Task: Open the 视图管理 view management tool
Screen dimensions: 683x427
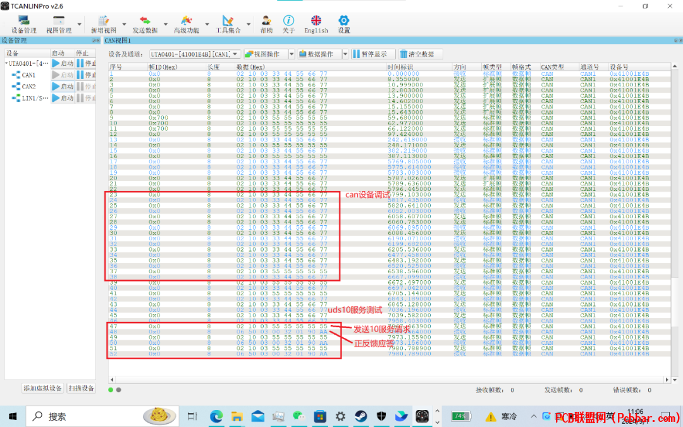Action: pyautogui.click(x=59, y=25)
